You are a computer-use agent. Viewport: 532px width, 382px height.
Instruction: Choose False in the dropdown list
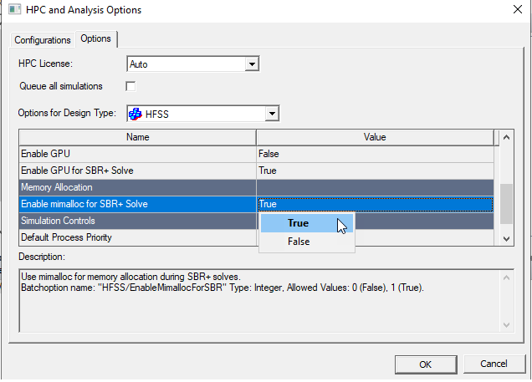click(x=298, y=242)
